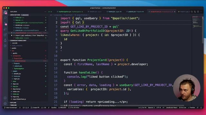206x115 pixels.
Task: Click Quokka in the status bar
Action: point(54,108)
